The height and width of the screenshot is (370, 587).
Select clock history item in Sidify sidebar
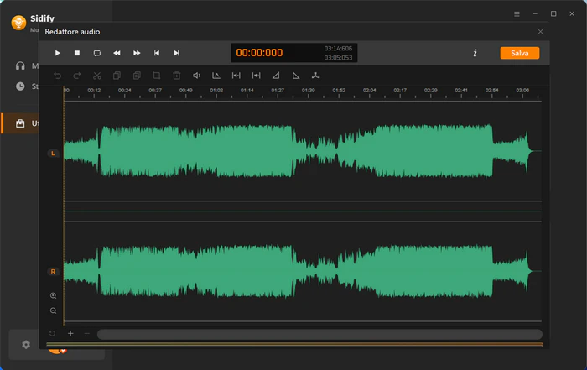20,86
